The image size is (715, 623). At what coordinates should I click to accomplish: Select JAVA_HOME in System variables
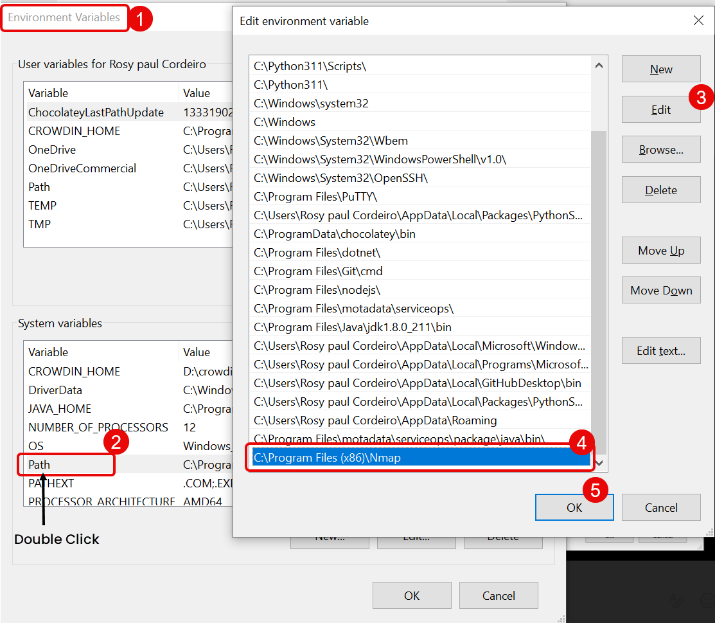pos(60,409)
